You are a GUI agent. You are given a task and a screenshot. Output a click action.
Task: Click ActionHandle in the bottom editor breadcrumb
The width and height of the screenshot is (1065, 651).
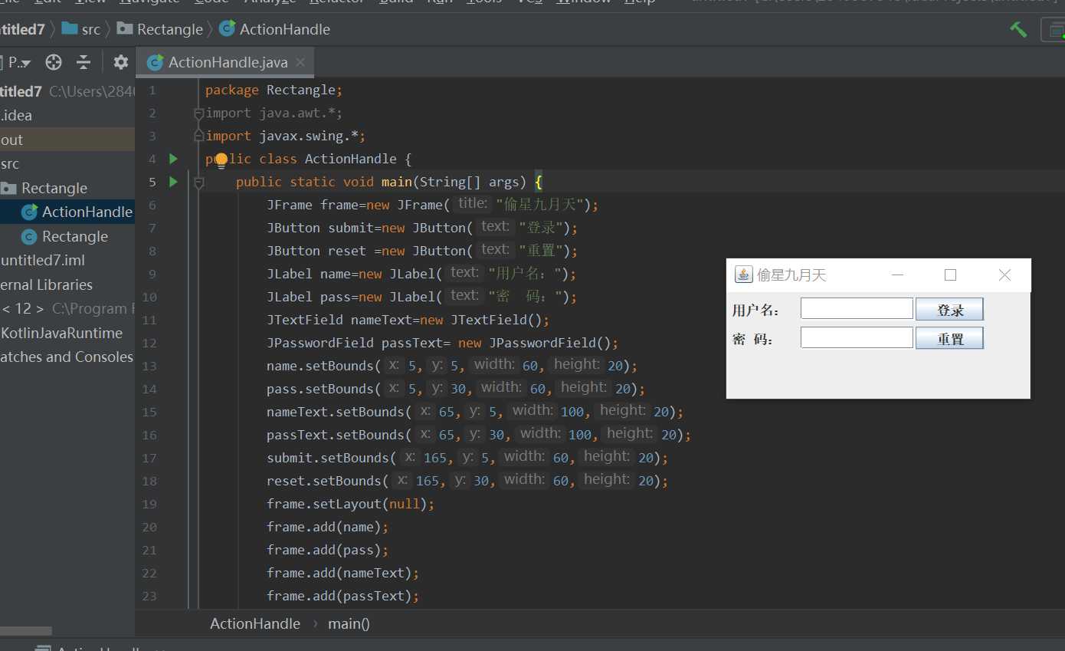[255, 623]
